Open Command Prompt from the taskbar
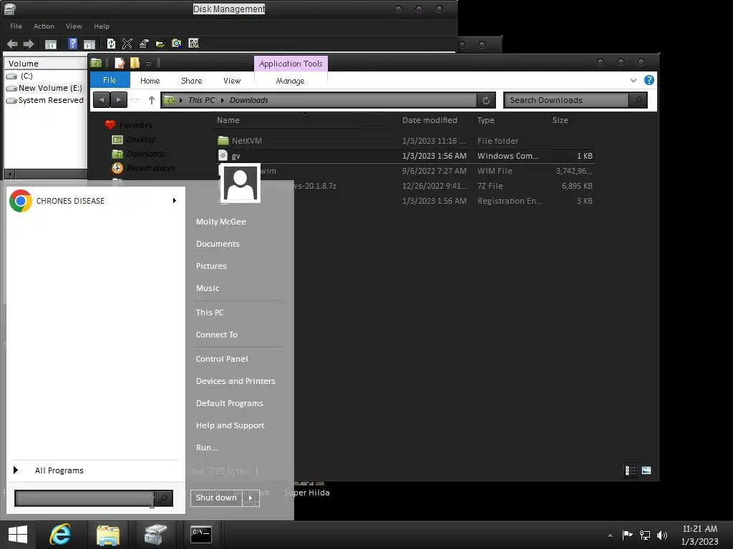This screenshot has width=733, height=549. point(201,535)
